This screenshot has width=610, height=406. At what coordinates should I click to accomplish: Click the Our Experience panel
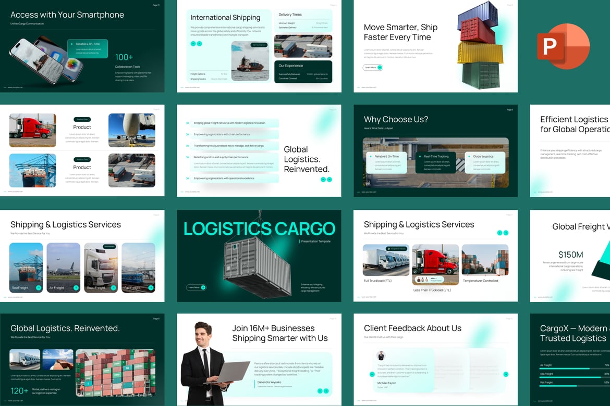(303, 71)
